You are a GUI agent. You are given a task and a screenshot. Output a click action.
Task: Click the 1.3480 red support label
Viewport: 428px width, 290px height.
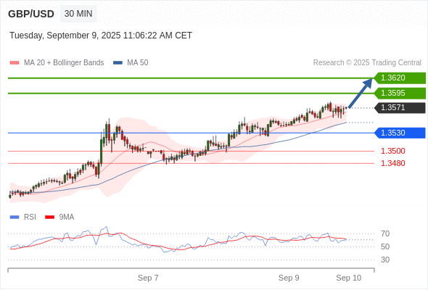point(392,163)
